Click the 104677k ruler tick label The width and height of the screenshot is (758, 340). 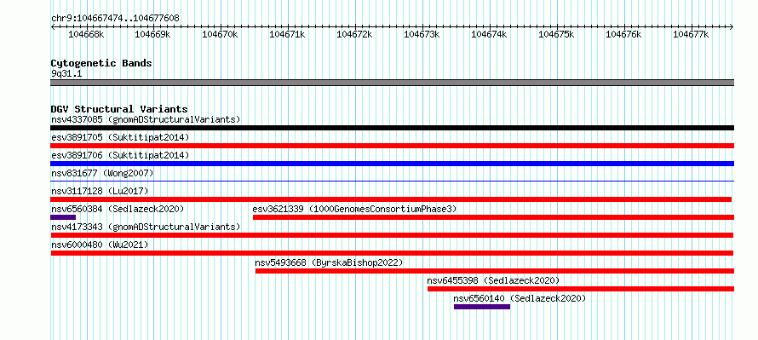pos(691,34)
